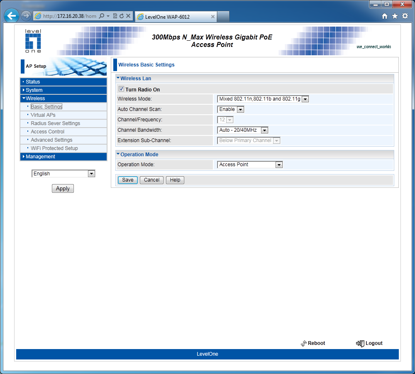Expand the System menu
The width and height of the screenshot is (415, 374).
63,90
